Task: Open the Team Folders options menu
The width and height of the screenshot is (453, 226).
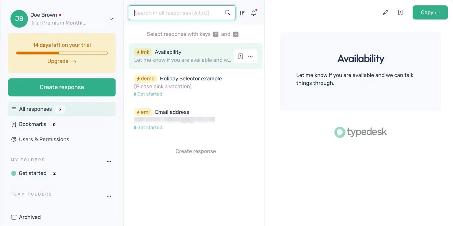Action: click(x=109, y=196)
